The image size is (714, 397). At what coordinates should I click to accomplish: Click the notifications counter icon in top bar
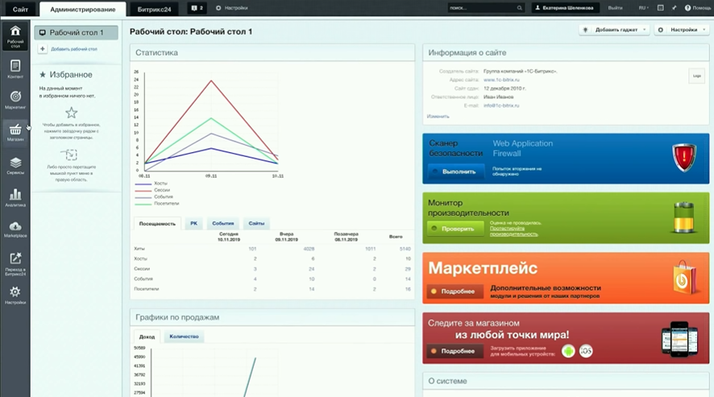[197, 8]
